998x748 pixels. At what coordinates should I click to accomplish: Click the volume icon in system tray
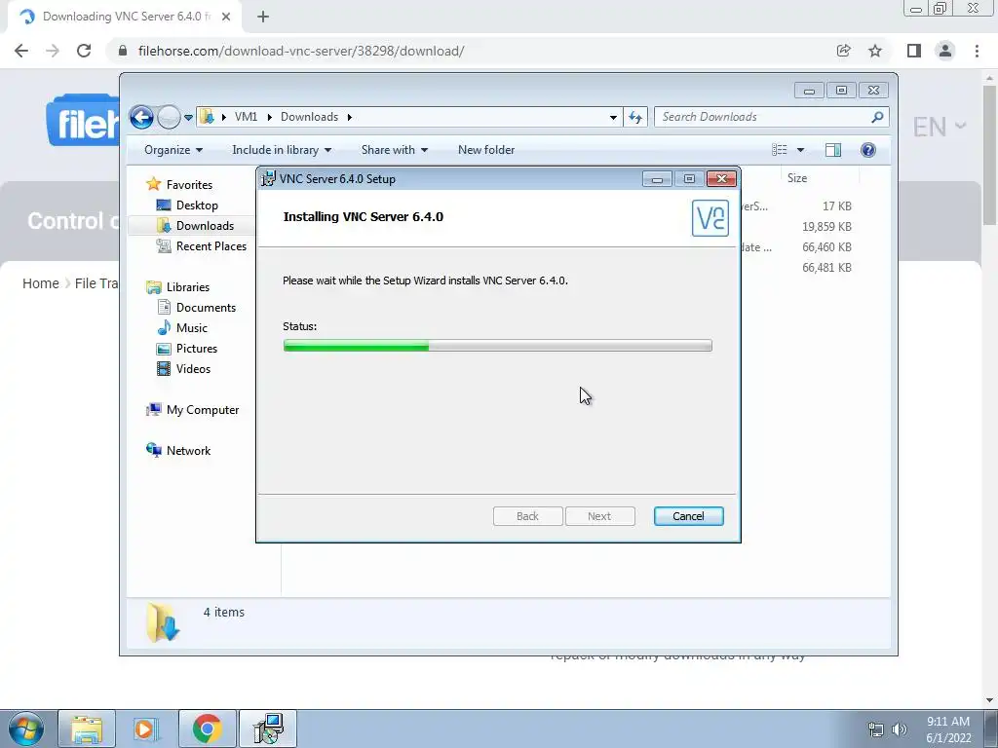[899, 729]
